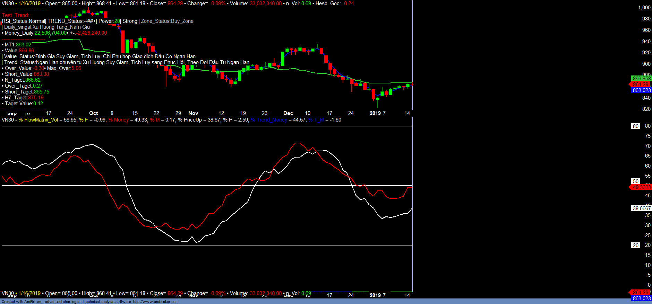Select the boxed 80 level marker
The height and width of the screenshot is (304, 652).
[x=635, y=126]
